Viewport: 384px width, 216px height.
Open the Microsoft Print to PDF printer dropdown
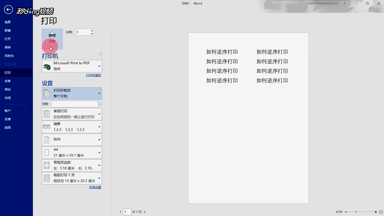(x=72, y=66)
